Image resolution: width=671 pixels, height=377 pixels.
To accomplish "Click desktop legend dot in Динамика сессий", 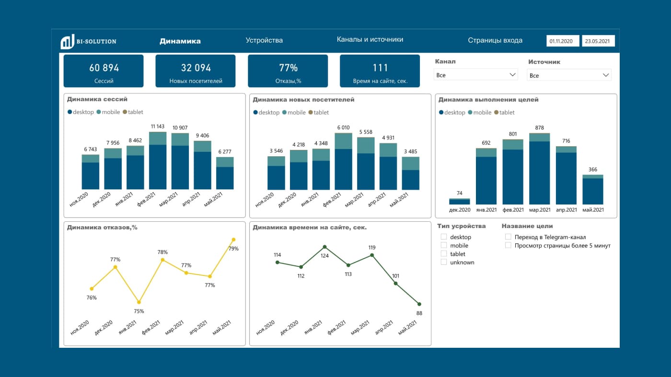I will click(70, 112).
